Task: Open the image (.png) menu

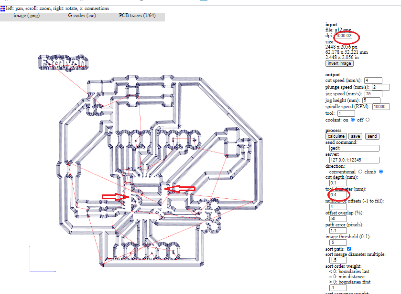Action: (x=27, y=16)
